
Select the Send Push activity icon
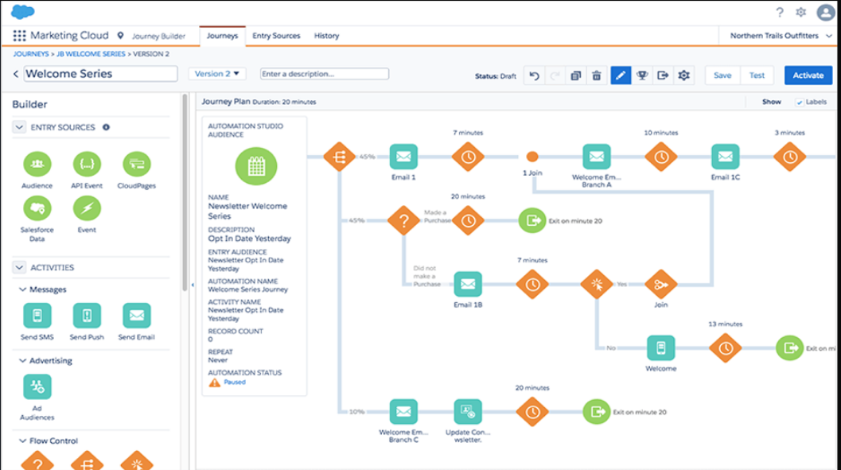pyautogui.click(x=87, y=316)
